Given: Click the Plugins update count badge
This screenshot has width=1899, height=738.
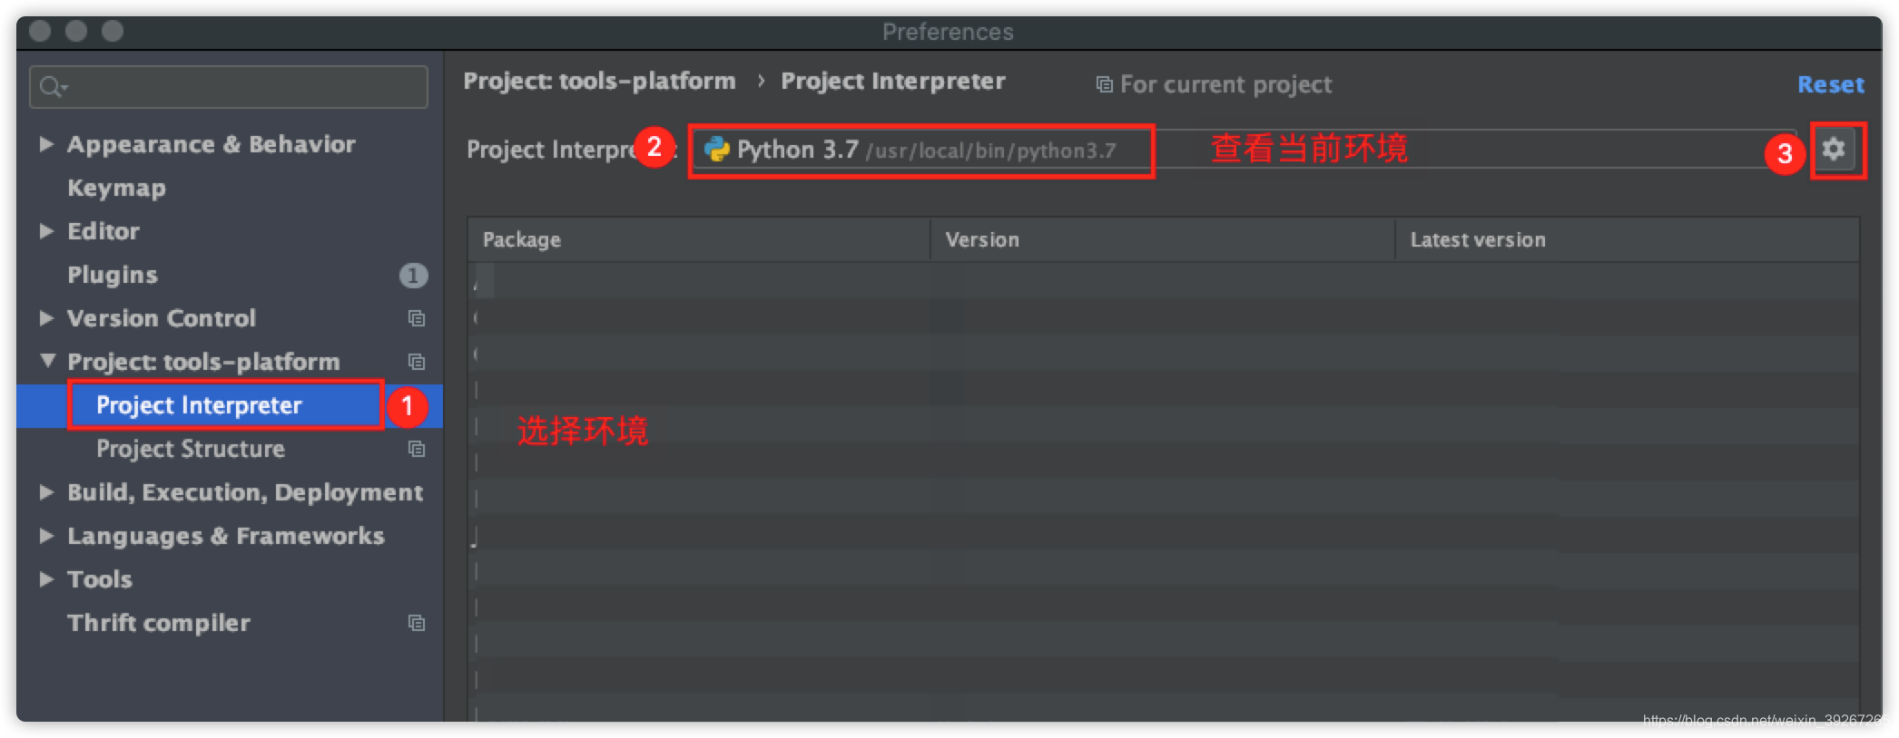Looking at the screenshot, I should (413, 275).
